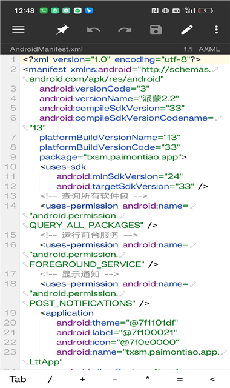Place cursor on android:targetSdkVersion="33" line
This screenshot has height=388, width=230.
click(x=132, y=186)
